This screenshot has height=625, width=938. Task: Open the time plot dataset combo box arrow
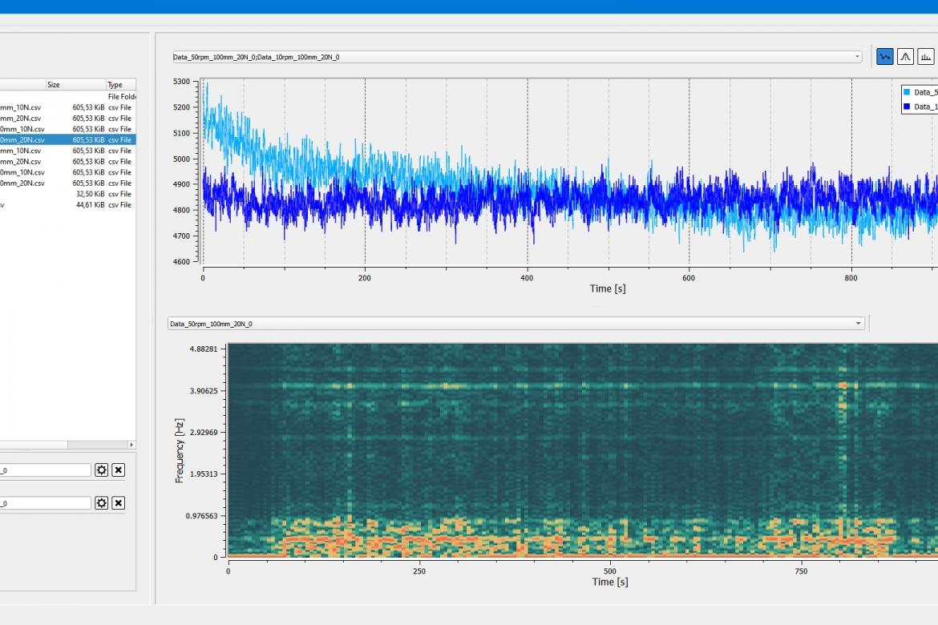pos(857,57)
